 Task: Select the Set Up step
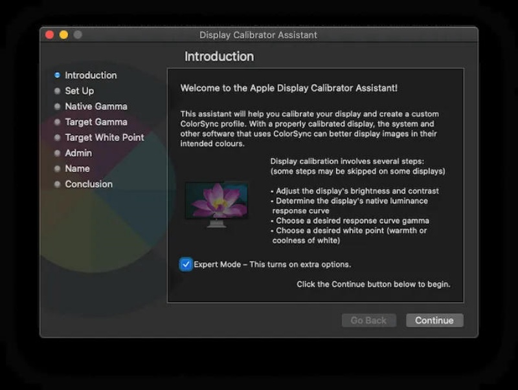pyautogui.click(x=79, y=91)
